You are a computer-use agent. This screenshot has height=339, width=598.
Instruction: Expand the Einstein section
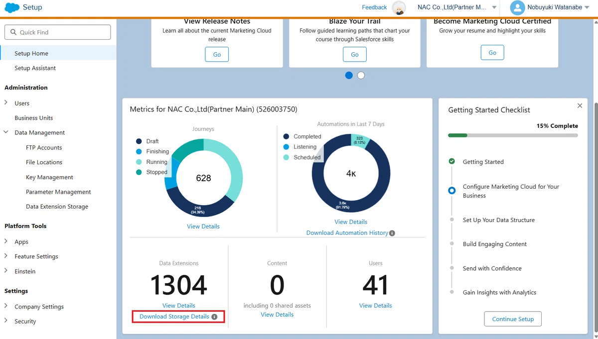(6, 271)
